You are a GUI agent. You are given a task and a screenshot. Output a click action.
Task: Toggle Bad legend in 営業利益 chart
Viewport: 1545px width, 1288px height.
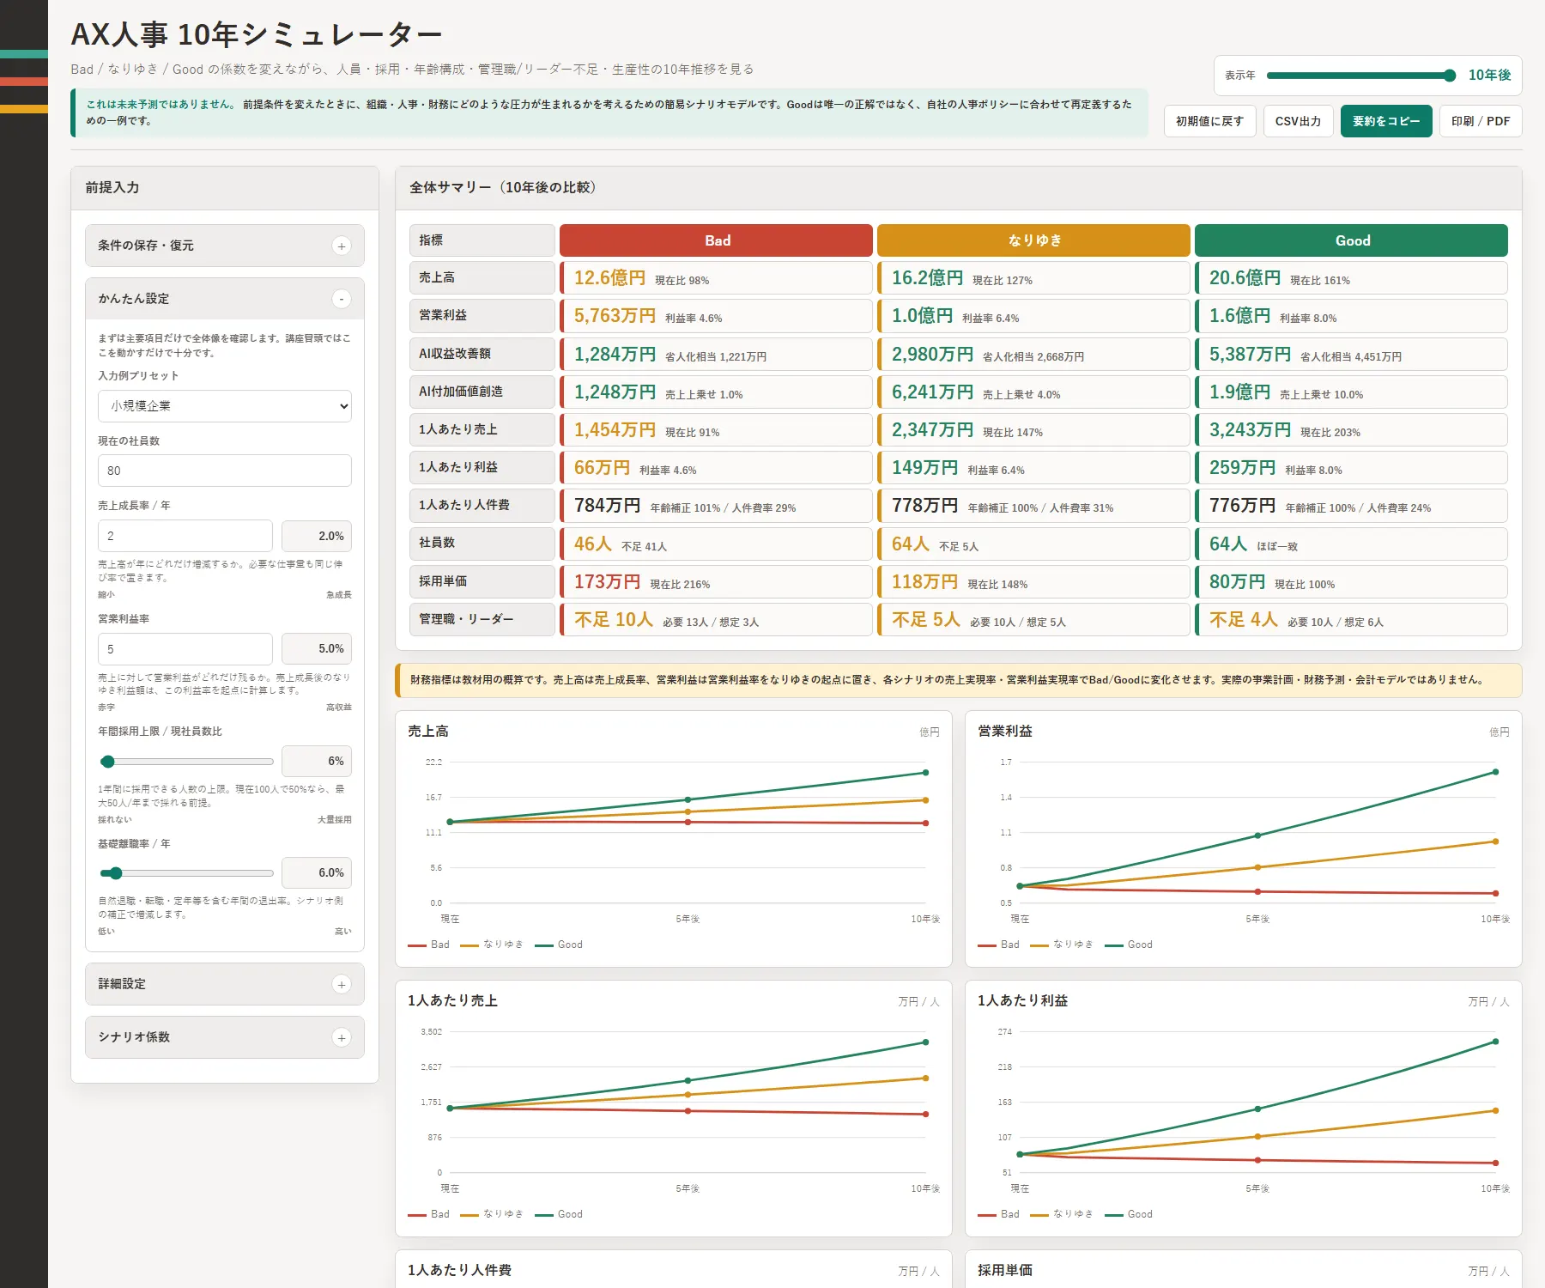coord(999,945)
